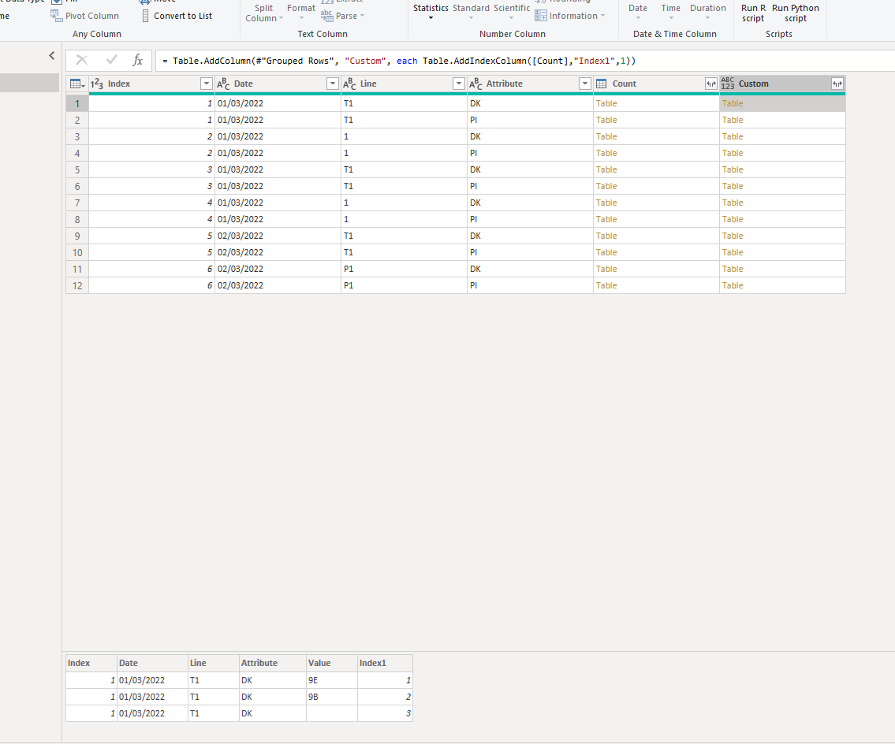Click the Attribute column data type icon
The height and width of the screenshot is (744, 895).
pos(475,84)
